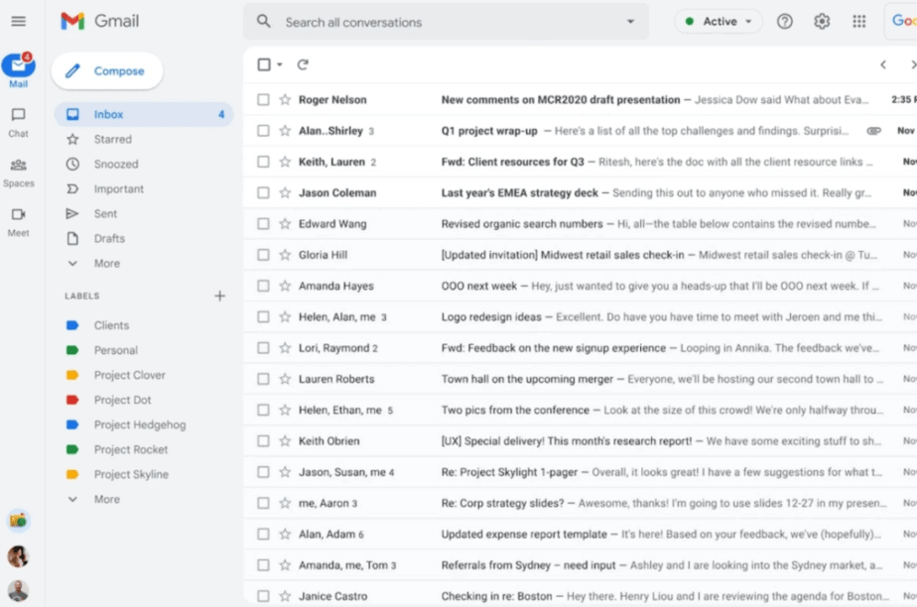
Task: Open the Sent mail folder
Action: [105, 213]
